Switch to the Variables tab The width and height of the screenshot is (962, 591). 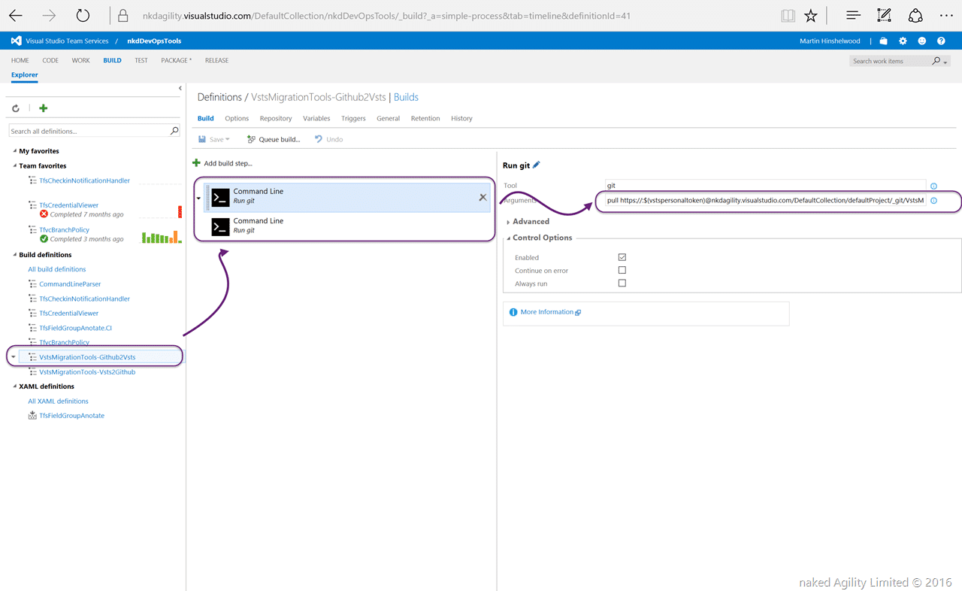(x=316, y=118)
